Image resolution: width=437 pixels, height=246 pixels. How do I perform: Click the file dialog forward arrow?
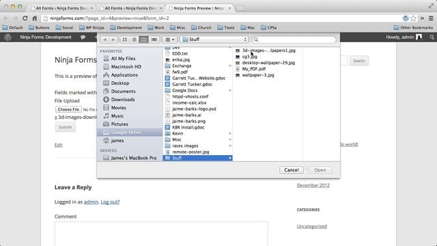tap(113, 40)
